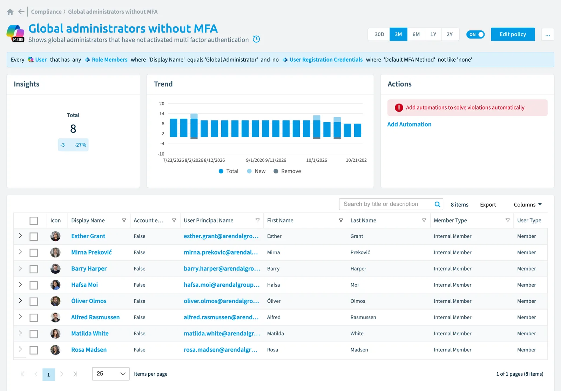The width and height of the screenshot is (561, 391).
Task: Select the 6M time range
Action: coord(416,34)
